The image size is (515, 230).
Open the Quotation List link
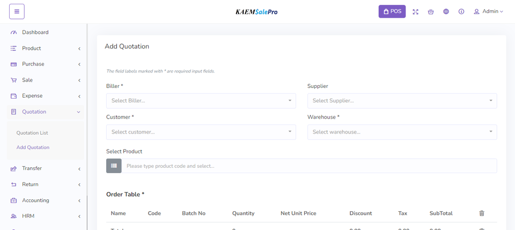coord(32,132)
